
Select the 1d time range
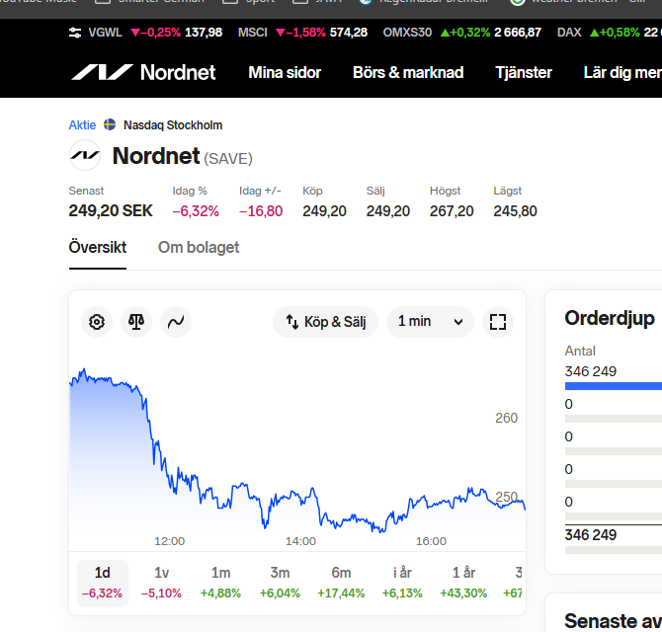[x=102, y=582]
